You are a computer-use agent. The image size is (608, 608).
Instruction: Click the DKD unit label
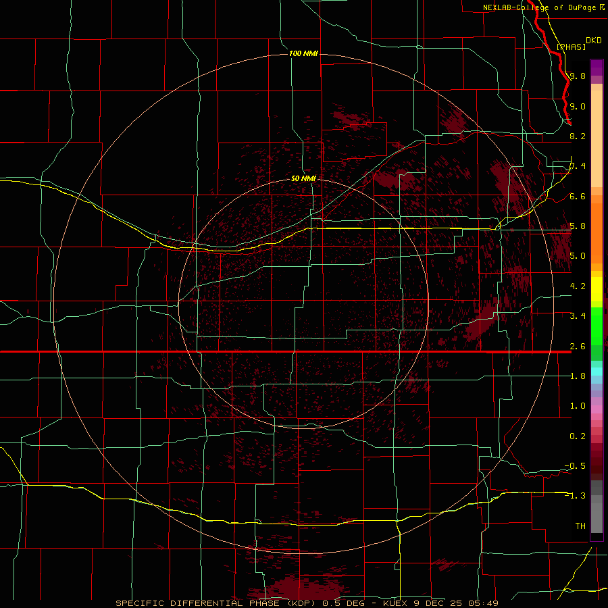pos(594,41)
